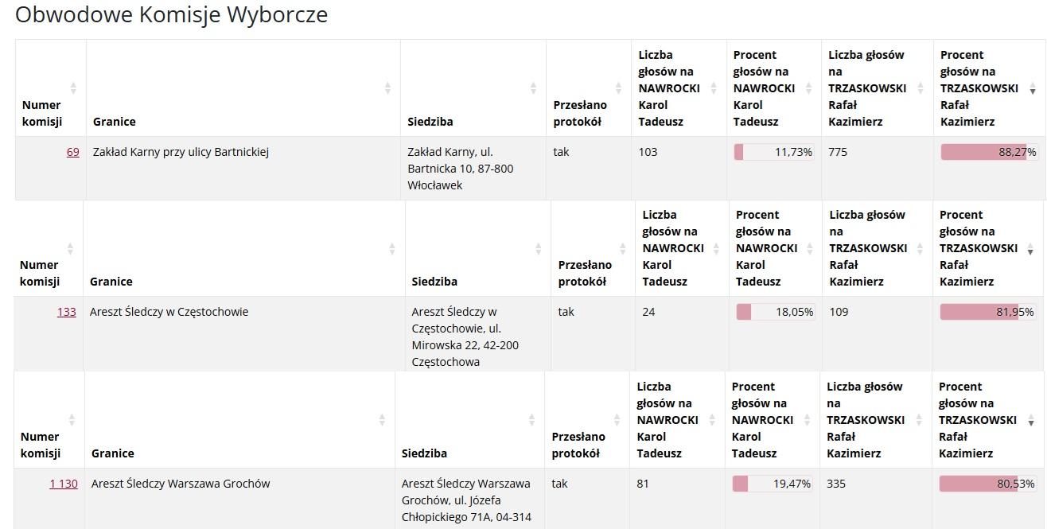The height and width of the screenshot is (529, 1047).
Task: Sort Siedziba column in the Warszawa Grochów table
Action: pos(531,419)
